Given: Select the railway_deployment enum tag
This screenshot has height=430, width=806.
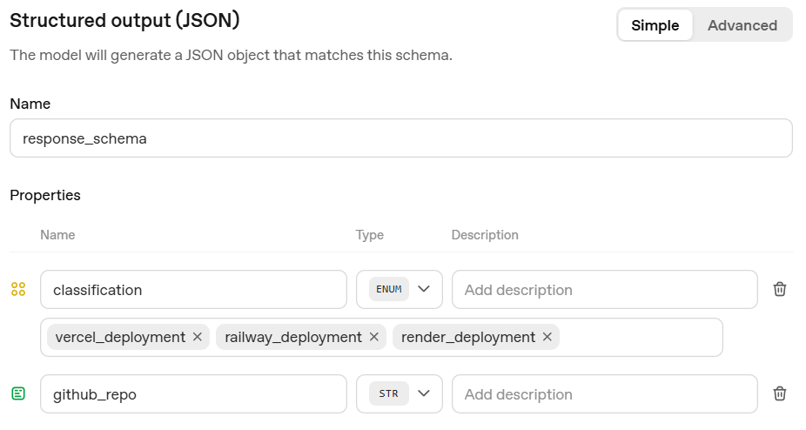Looking at the screenshot, I should coord(293,337).
